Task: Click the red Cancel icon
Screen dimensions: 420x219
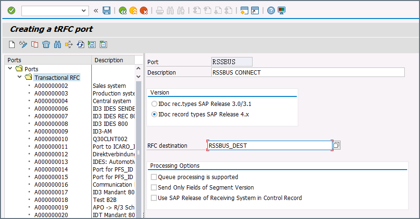Action: [143, 10]
